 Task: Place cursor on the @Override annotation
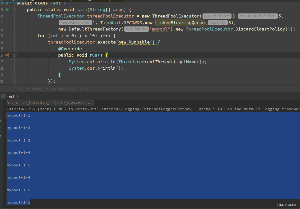70,49
